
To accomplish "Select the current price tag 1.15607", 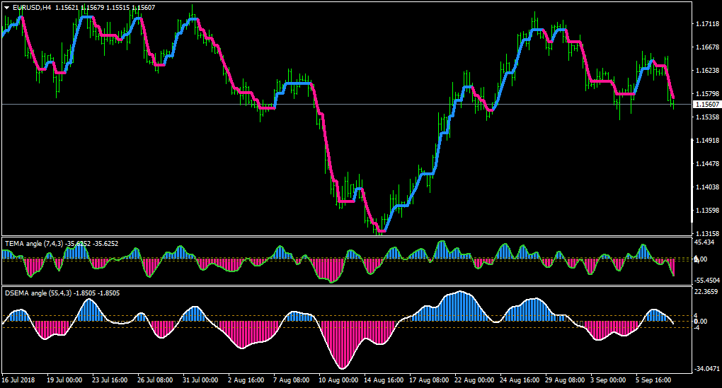I will [707, 105].
